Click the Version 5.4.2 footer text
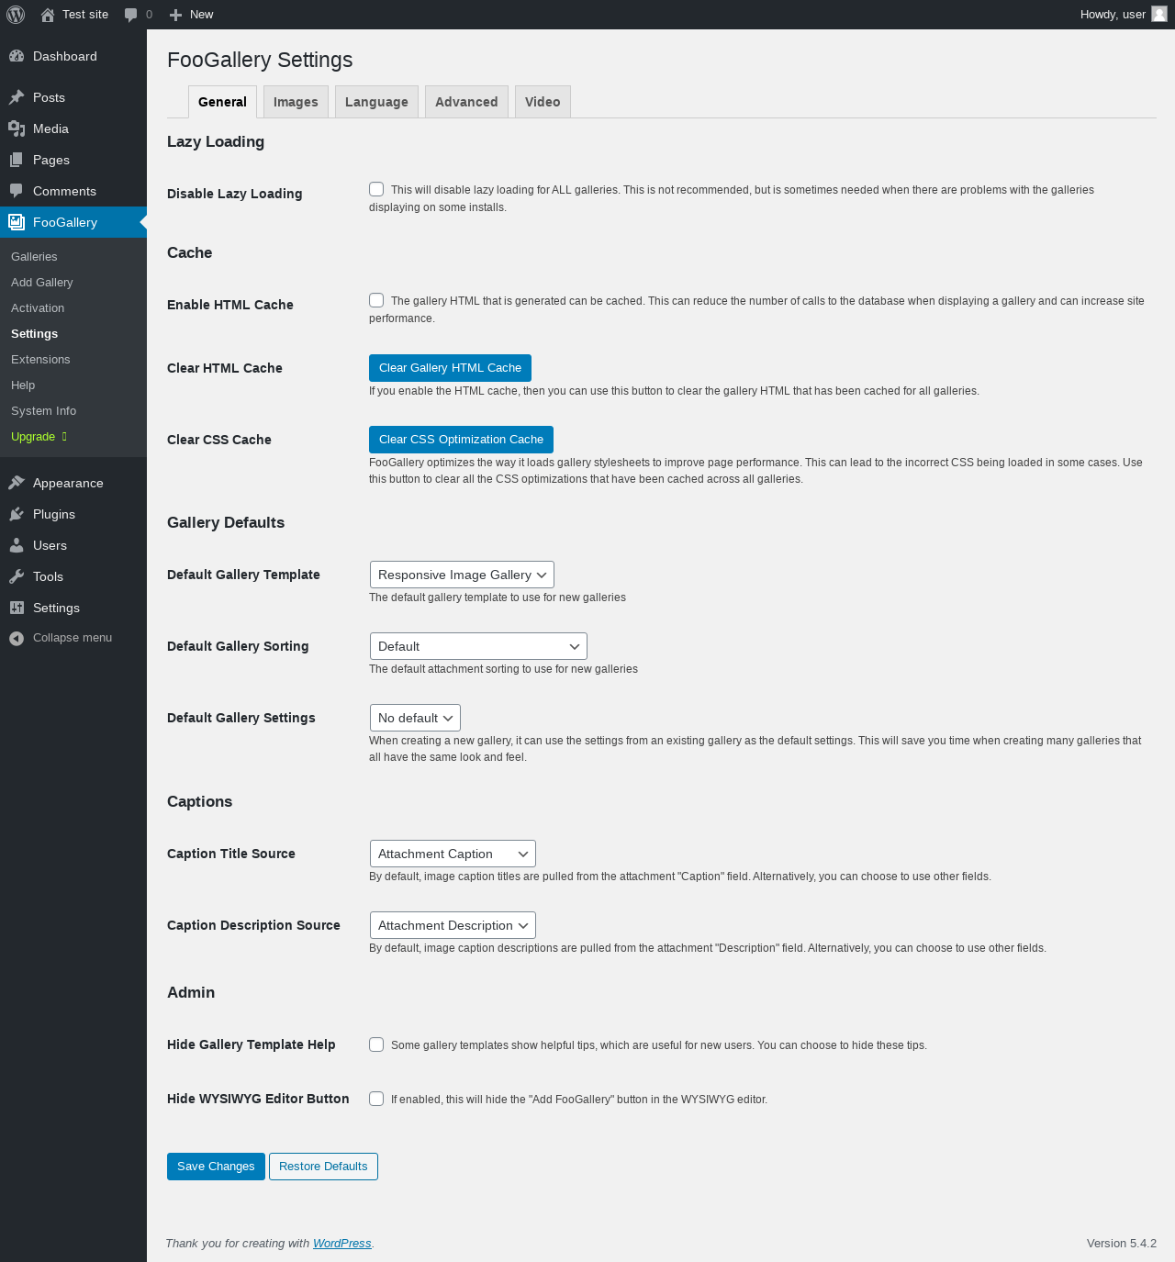The width and height of the screenshot is (1175, 1262). pos(1122,1244)
